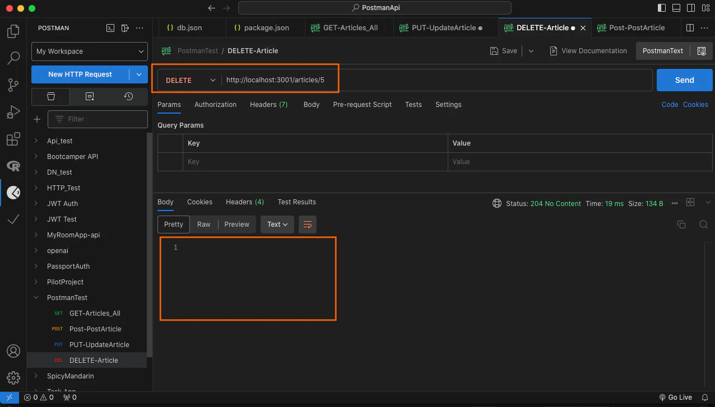The width and height of the screenshot is (715, 407).
Task: Switch to the Authorization tab
Action: pos(215,105)
